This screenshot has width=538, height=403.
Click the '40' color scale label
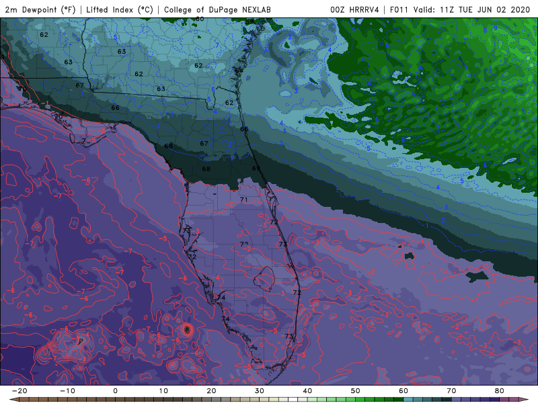tap(307, 391)
